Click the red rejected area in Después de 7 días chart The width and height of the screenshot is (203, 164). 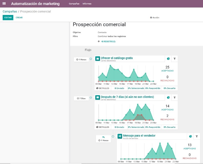coord(139,118)
